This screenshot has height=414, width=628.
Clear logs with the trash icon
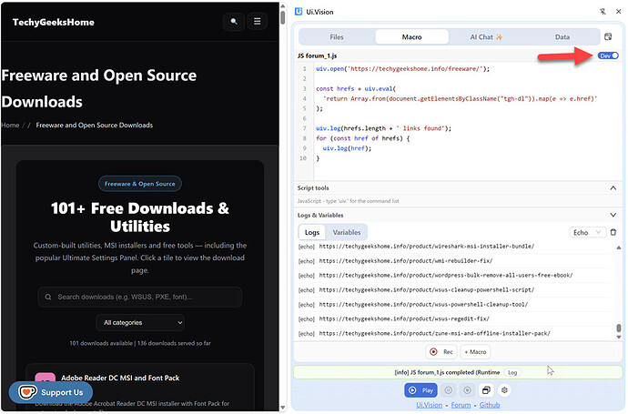613,232
